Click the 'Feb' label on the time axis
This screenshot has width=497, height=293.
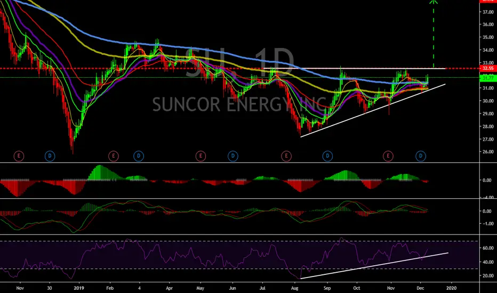[x=110, y=288]
